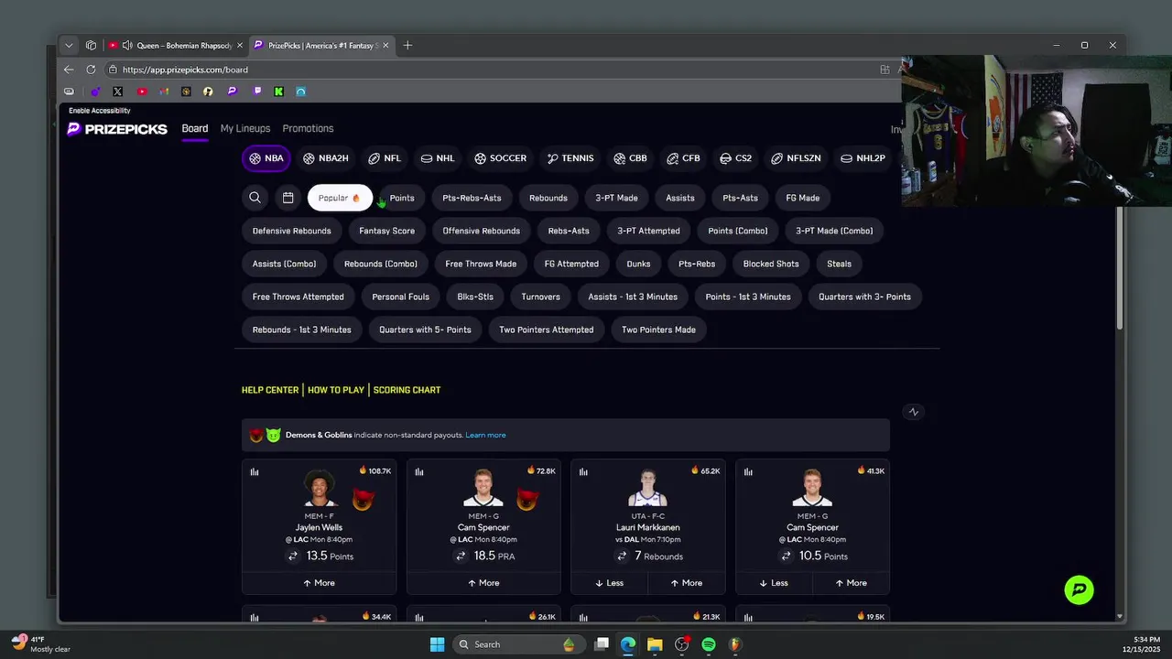
Task: Open File Explorer from the taskbar
Action: coord(655,644)
